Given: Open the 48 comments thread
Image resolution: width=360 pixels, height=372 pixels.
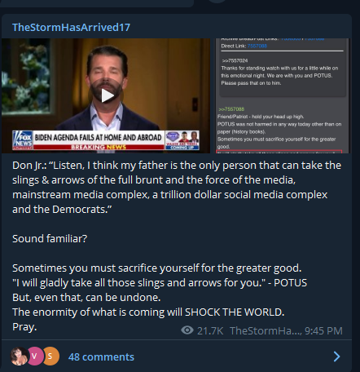Looking at the screenshot, I should tap(101, 356).
